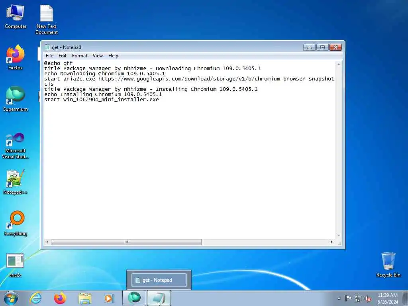
Task: Switch to Supermium in the taskbar
Action: point(134,298)
